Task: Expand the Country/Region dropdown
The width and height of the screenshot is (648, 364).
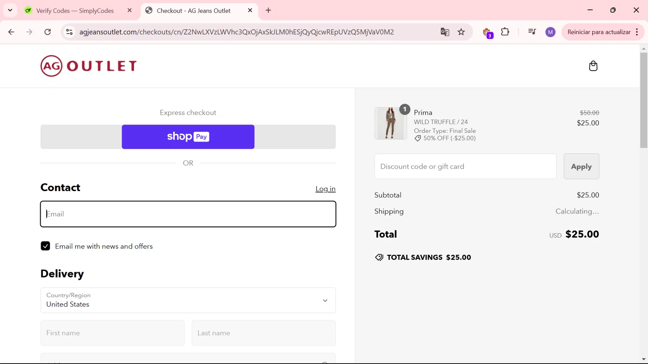Action: [188, 300]
